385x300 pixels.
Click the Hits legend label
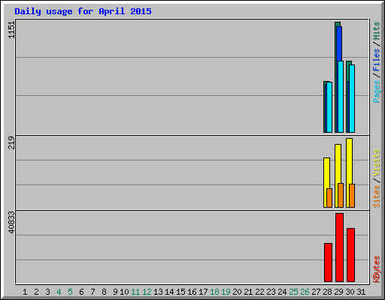[377, 31]
